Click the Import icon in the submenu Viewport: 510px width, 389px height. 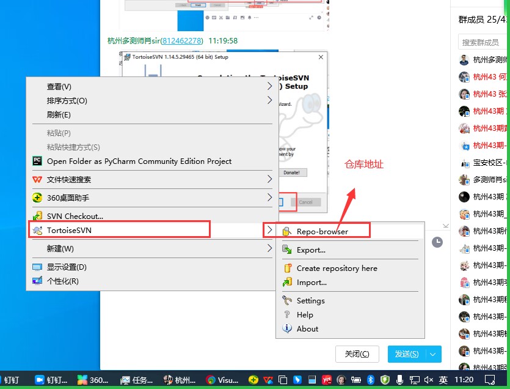pos(287,282)
